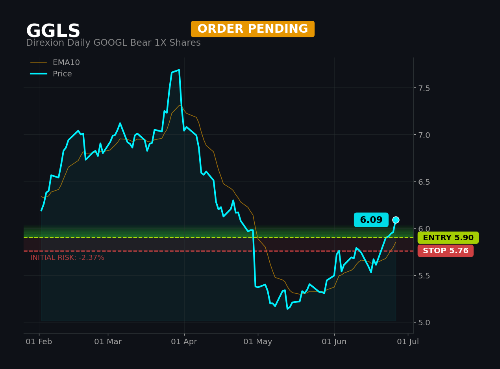Viewport: 500px width, 369px height.
Task: Click the 01 Feb date axis label
Action: pos(39,342)
